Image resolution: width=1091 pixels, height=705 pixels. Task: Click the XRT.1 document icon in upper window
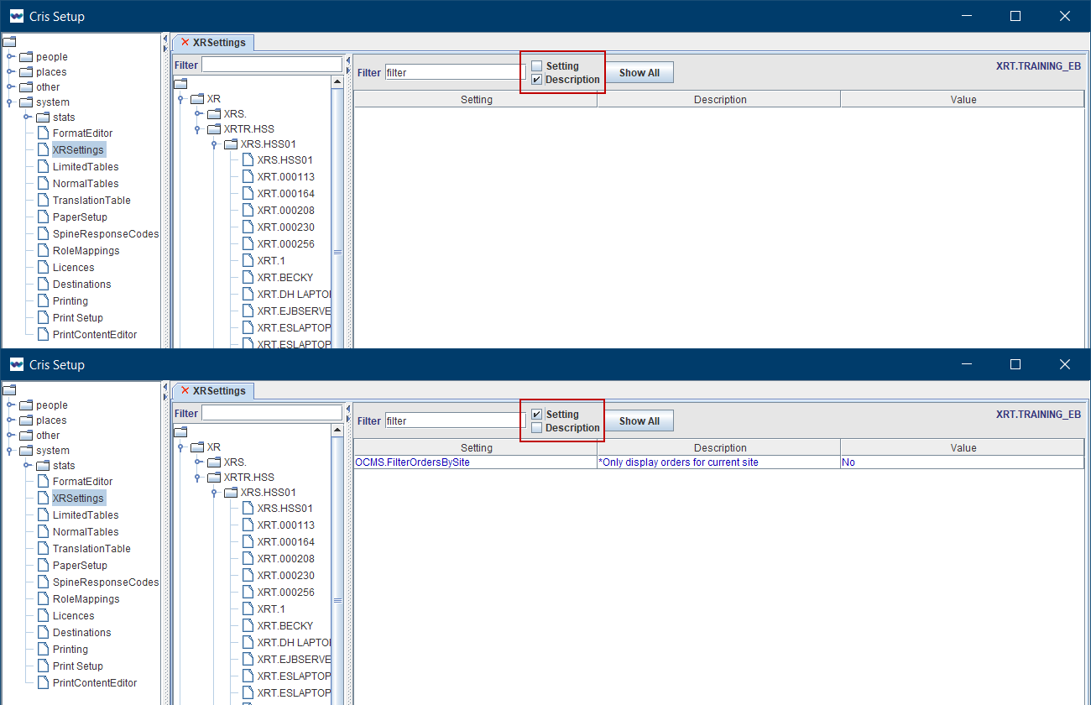(248, 260)
